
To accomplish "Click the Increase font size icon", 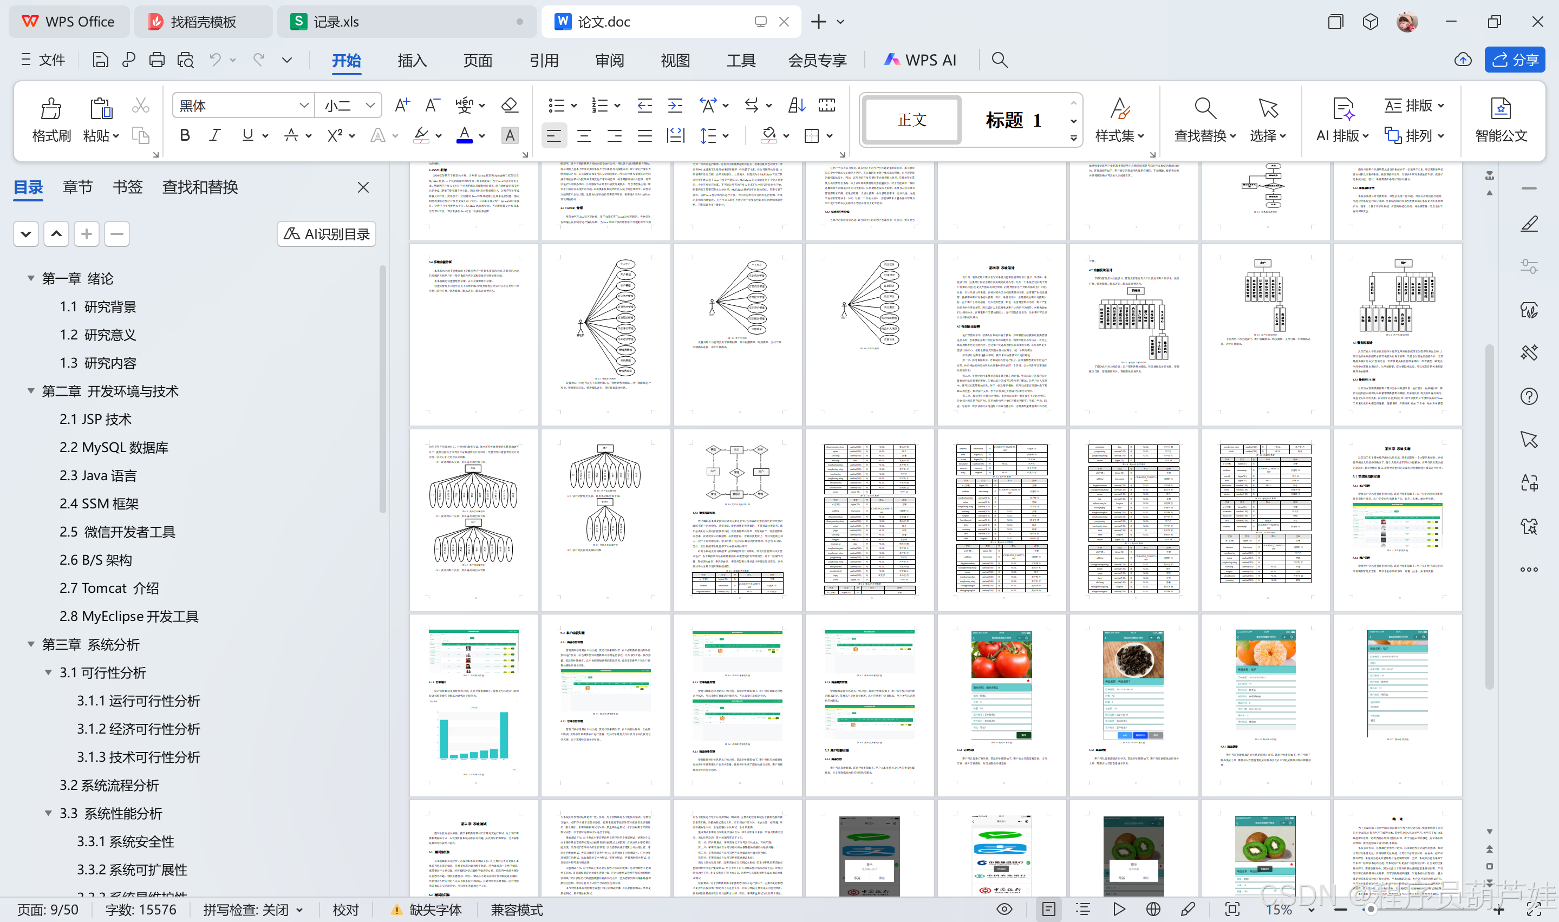I will 402,105.
